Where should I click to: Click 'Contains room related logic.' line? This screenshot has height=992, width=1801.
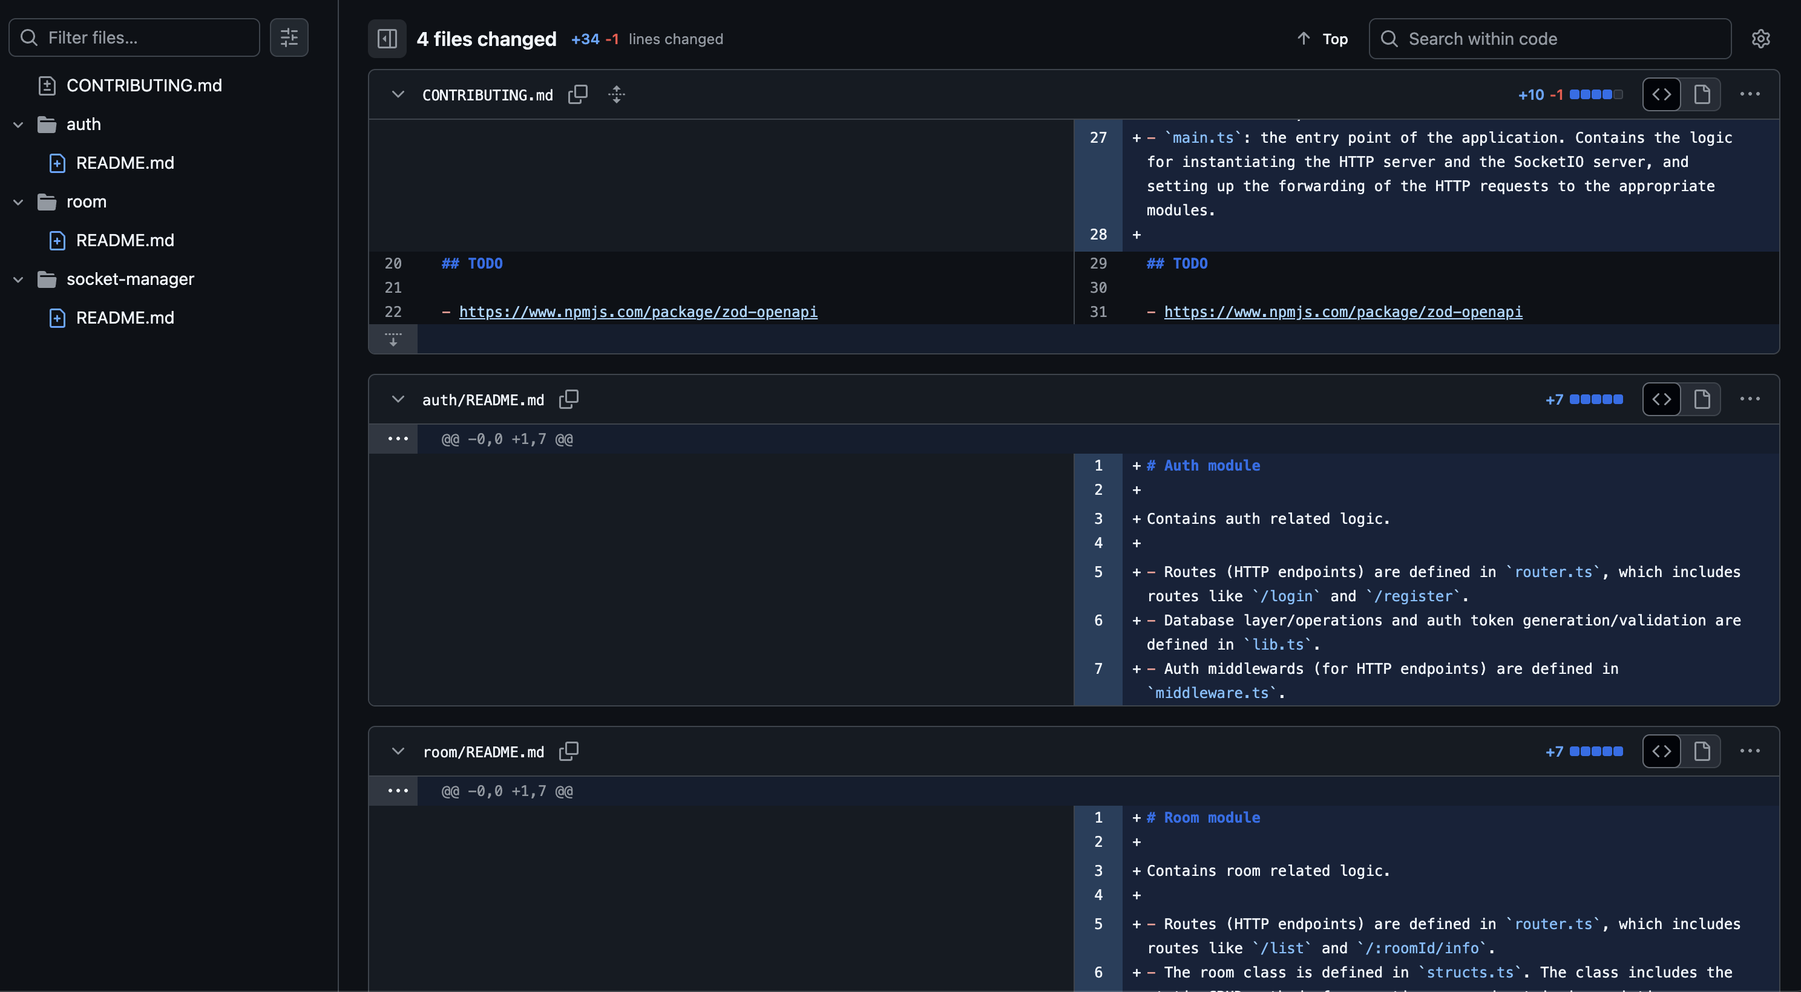point(1268,870)
